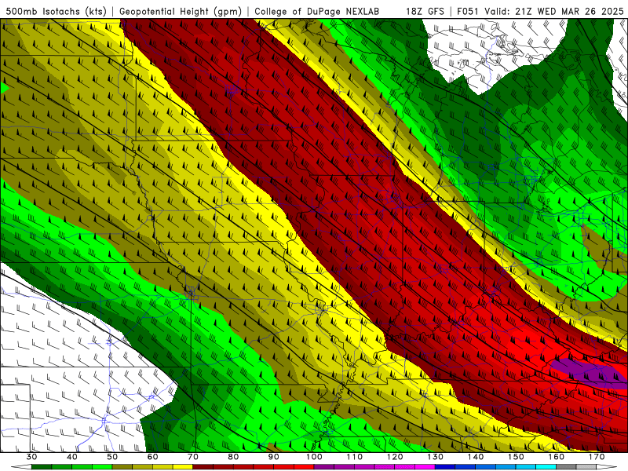Click the legend value 60
This screenshot has width=628, height=471.
click(152, 457)
